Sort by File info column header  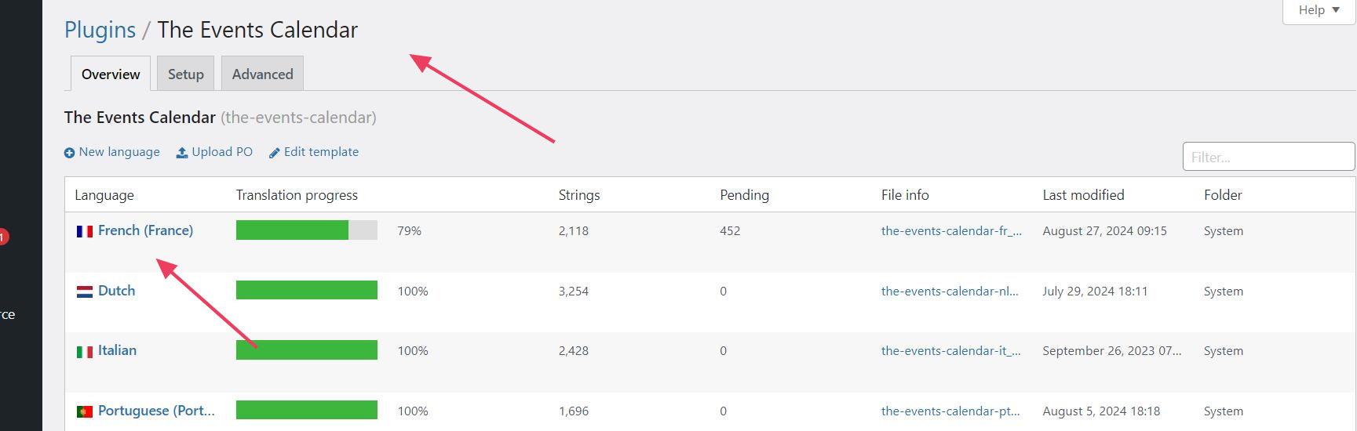click(905, 195)
